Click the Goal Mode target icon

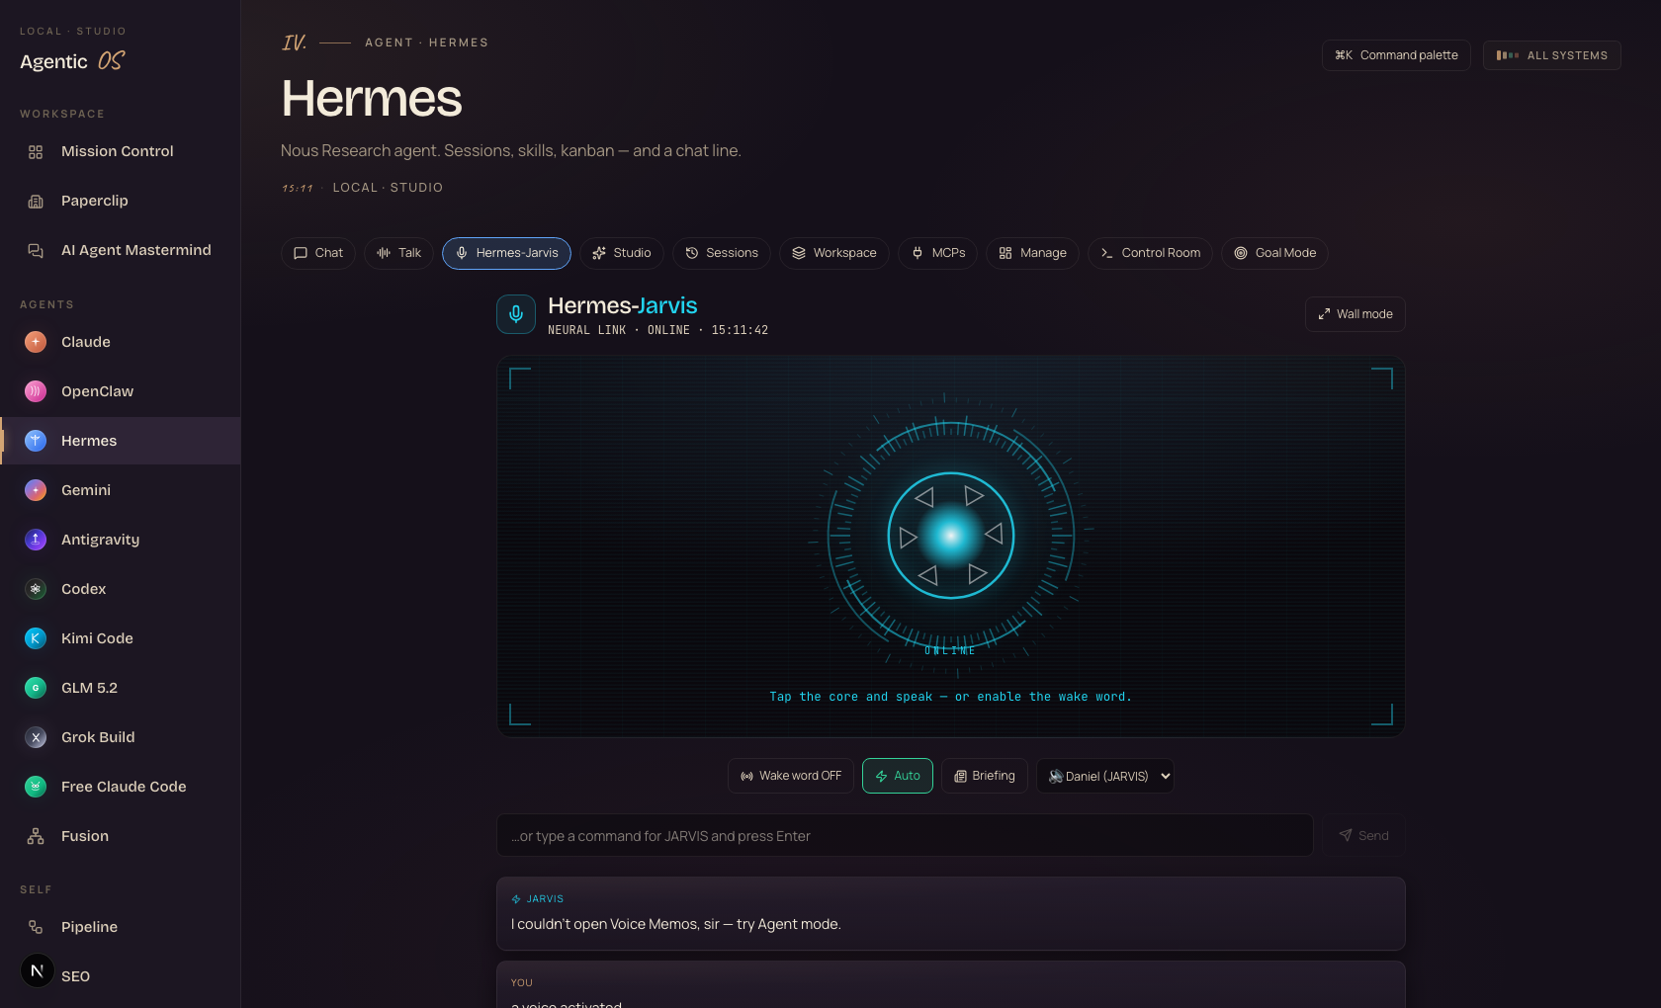click(x=1241, y=253)
